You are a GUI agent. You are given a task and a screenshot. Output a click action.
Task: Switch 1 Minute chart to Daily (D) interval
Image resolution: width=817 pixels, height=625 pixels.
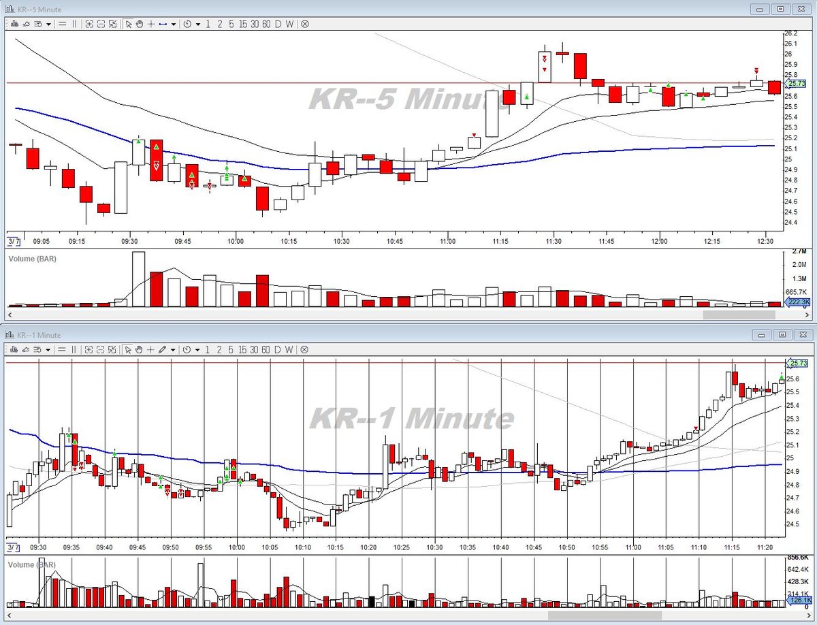[x=278, y=349]
